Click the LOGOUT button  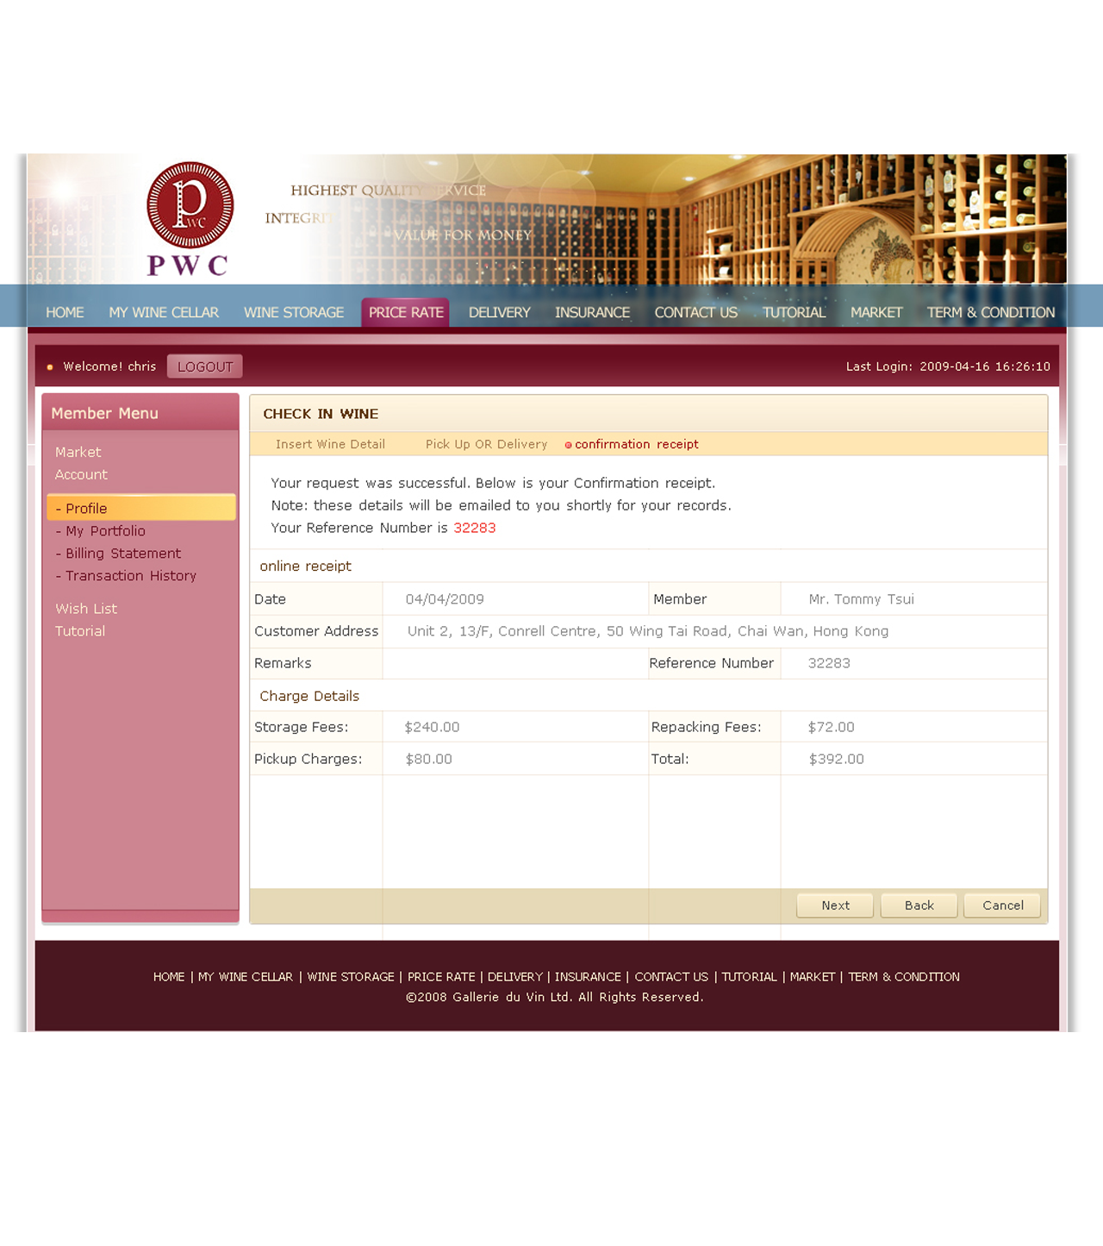205,366
